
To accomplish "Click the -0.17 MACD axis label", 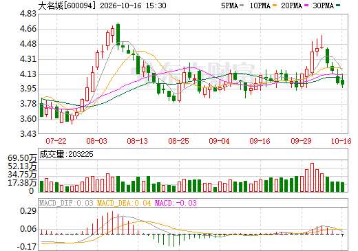I will coord(27,247).
